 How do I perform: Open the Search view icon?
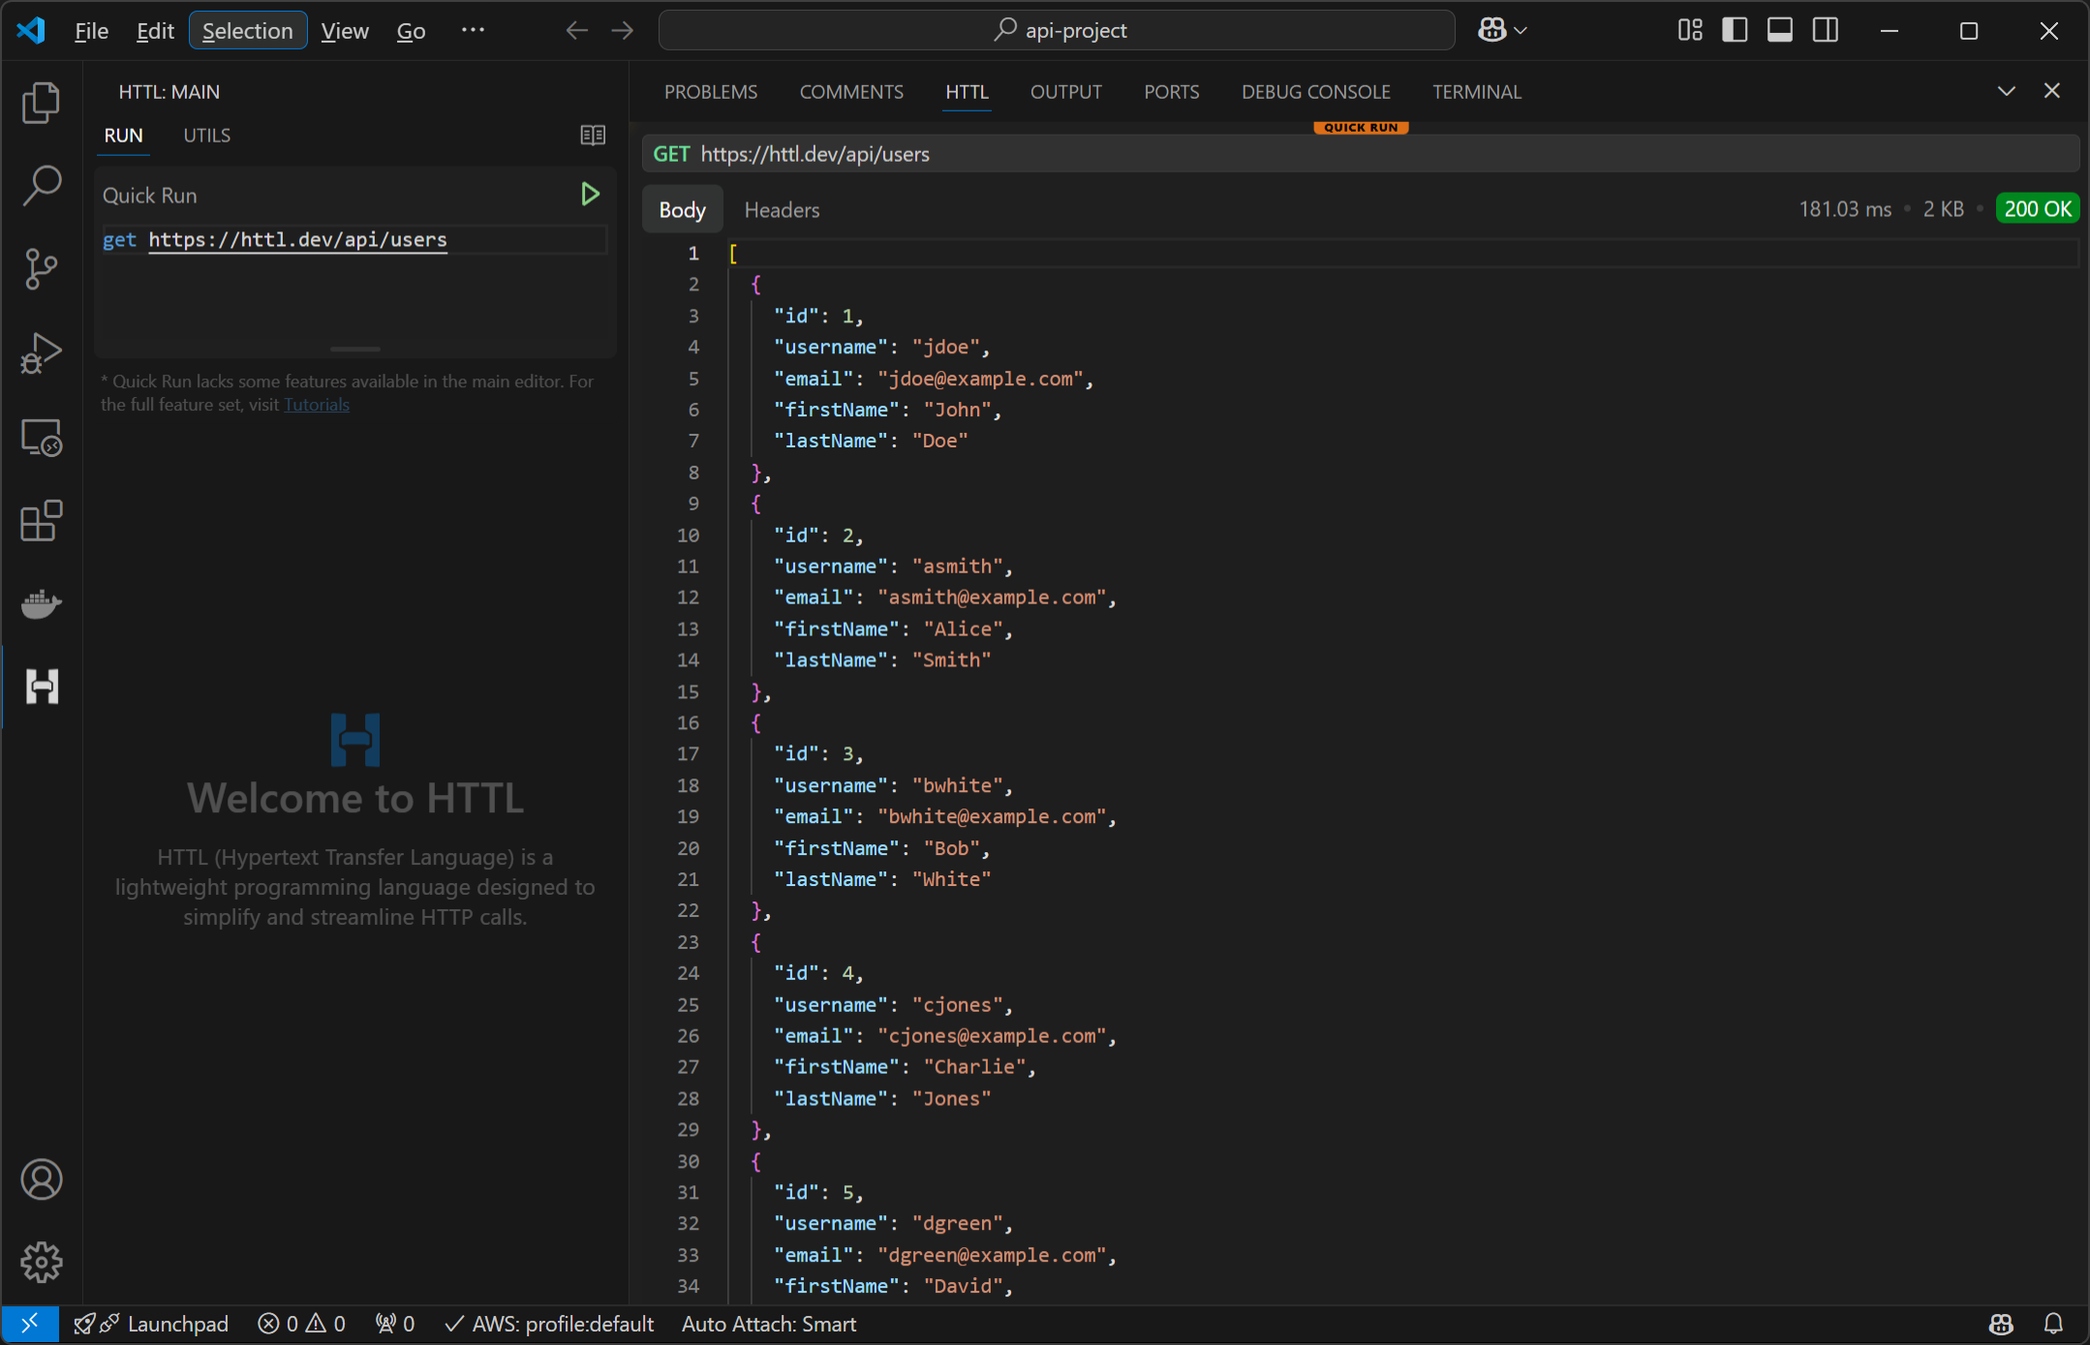41,185
